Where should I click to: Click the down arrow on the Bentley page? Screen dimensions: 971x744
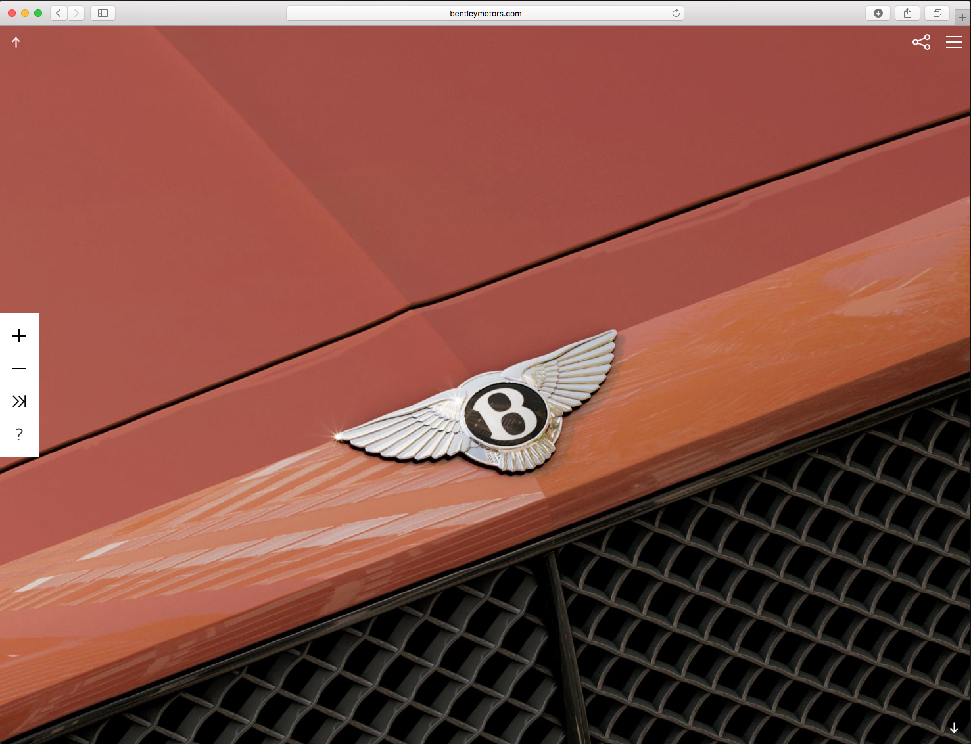tap(954, 728)
